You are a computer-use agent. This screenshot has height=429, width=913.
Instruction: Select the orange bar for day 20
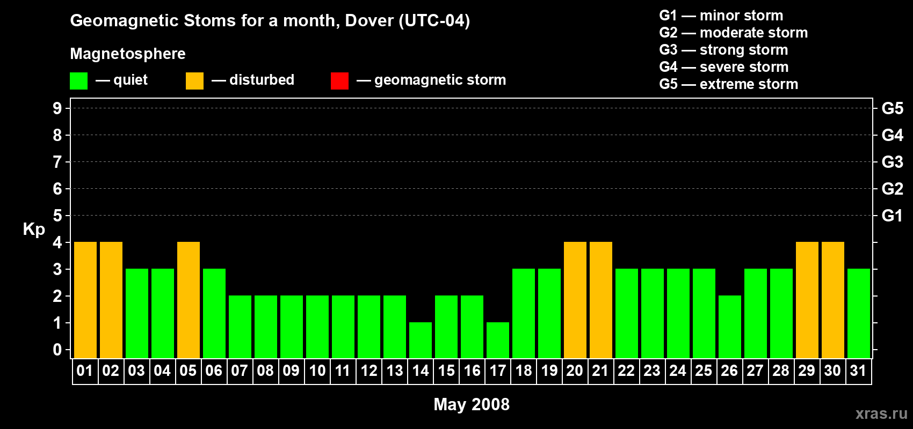pyautogui.click(x=575, y=300)
